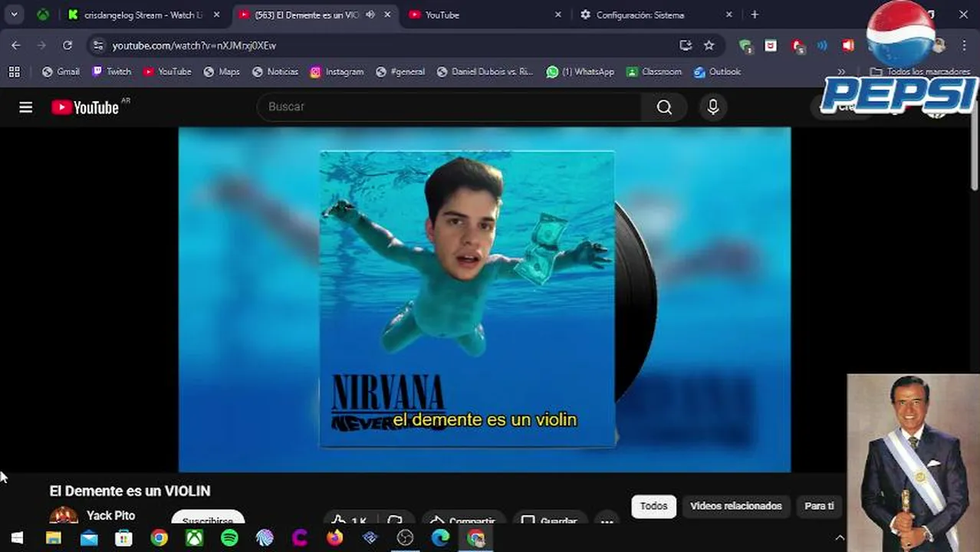Bookmark this page with the star icon
This screenshot has width=980, height=552.
pyautogui.click(x=709, y=45)
